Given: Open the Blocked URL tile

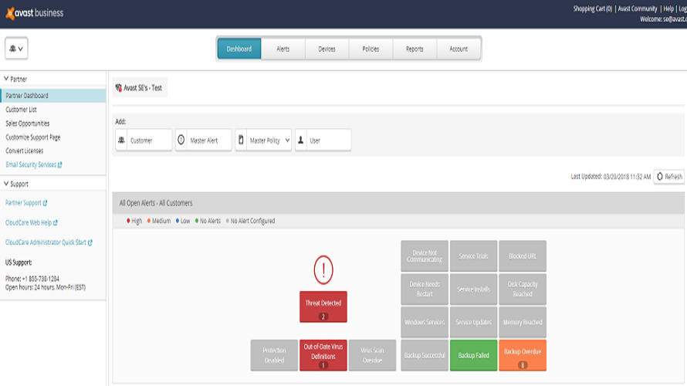Looking at the screenshot, I should click(x=523, y=256).
